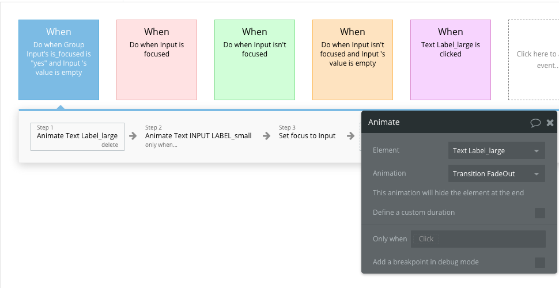559x288 pixels.
Task: Open the Element dropdown showing Text Label_large
Action: [496, 151]
